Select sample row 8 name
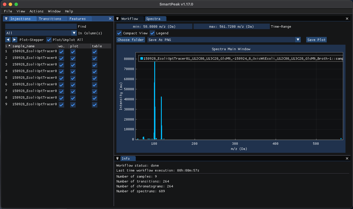The image size is (353, 209). point(34,97)
